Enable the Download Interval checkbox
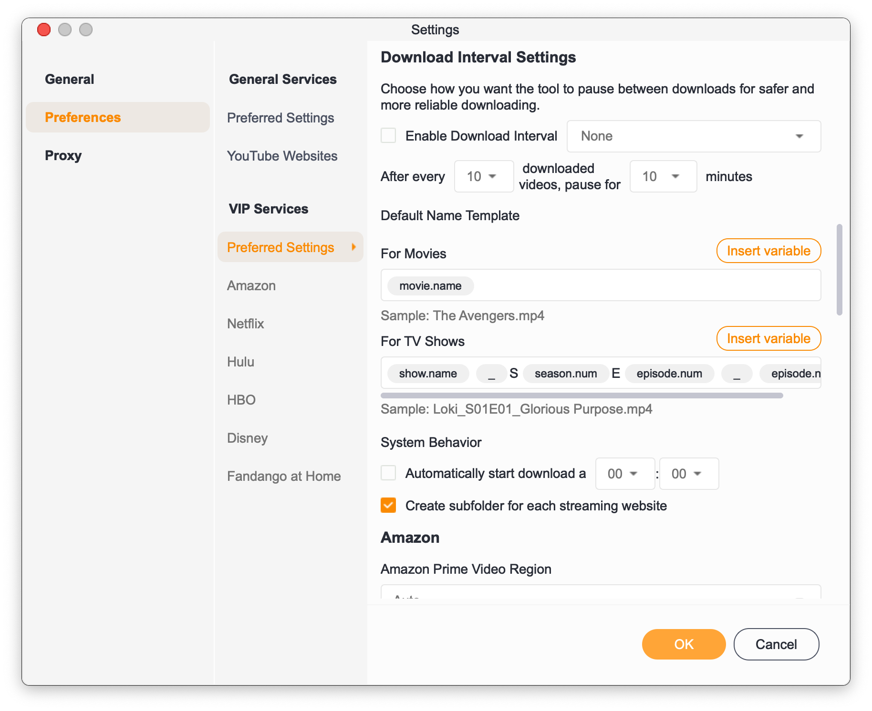 pyautogui.click(x=388, y=136)
